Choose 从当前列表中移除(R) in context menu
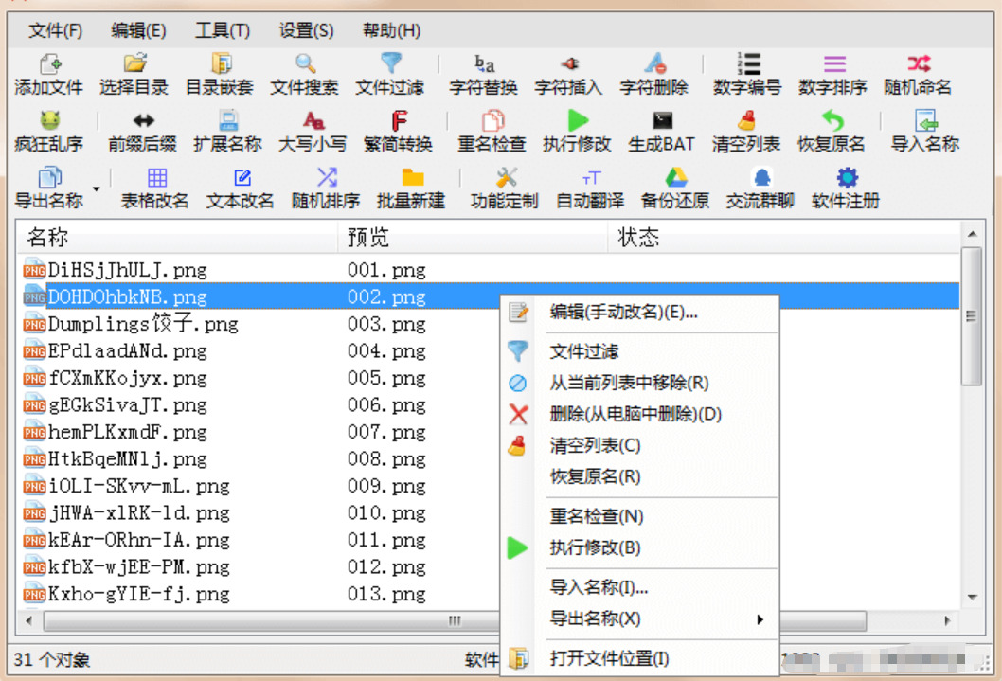The height and width of the screenshot is (681, 1002). click(629, 383)
